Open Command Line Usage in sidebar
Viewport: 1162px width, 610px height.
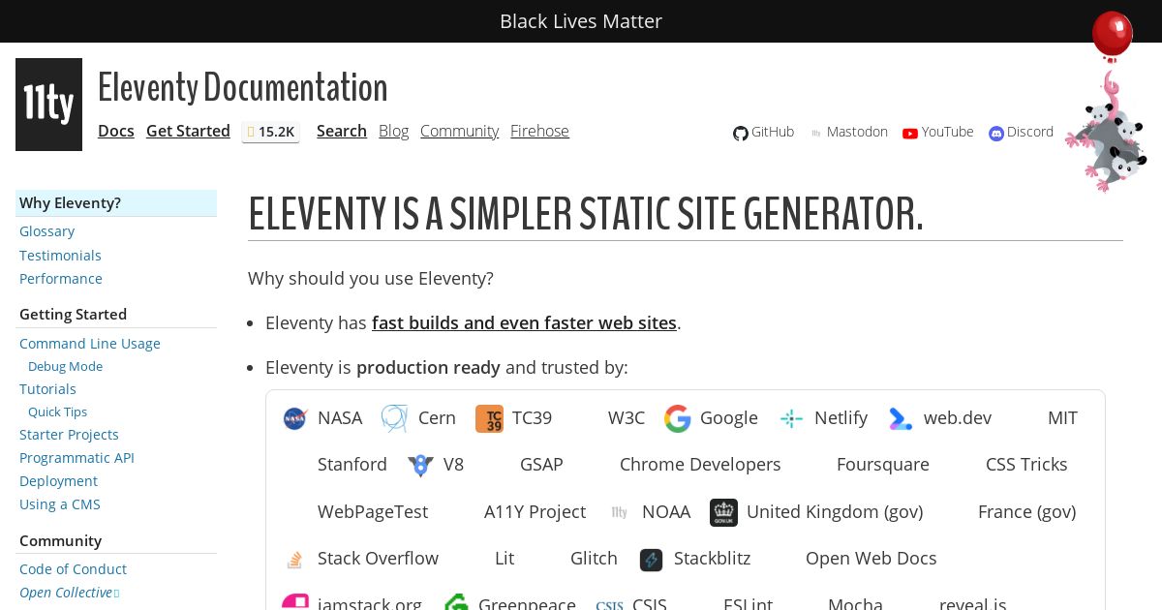pyautogui.click(x=90, y=344)
